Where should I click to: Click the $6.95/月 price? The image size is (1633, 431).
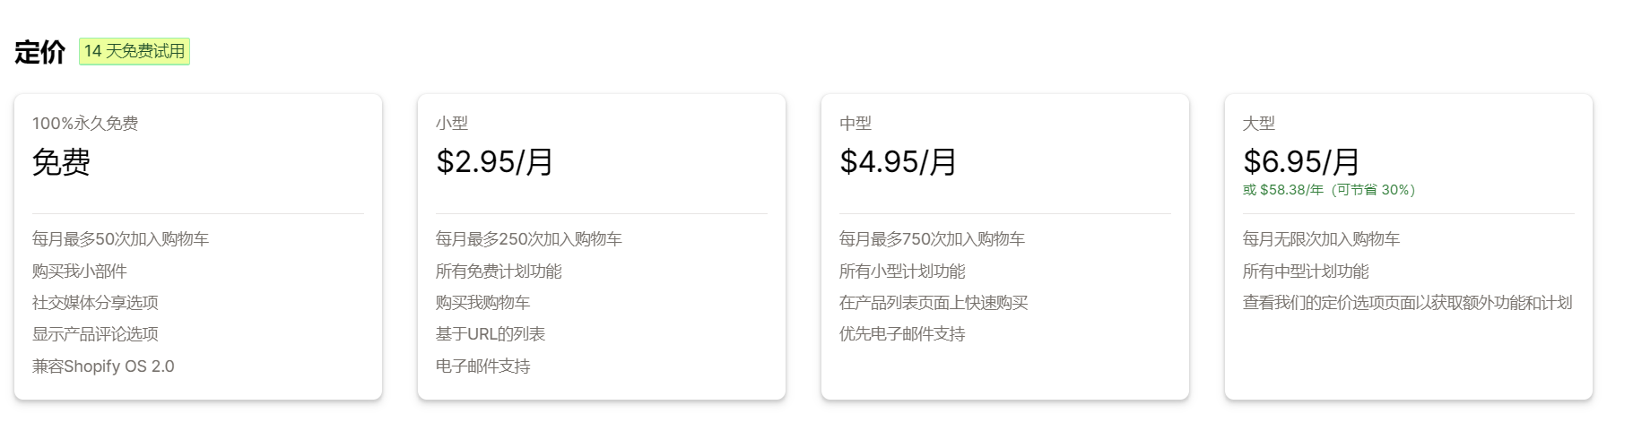(x=1301, y=162)
